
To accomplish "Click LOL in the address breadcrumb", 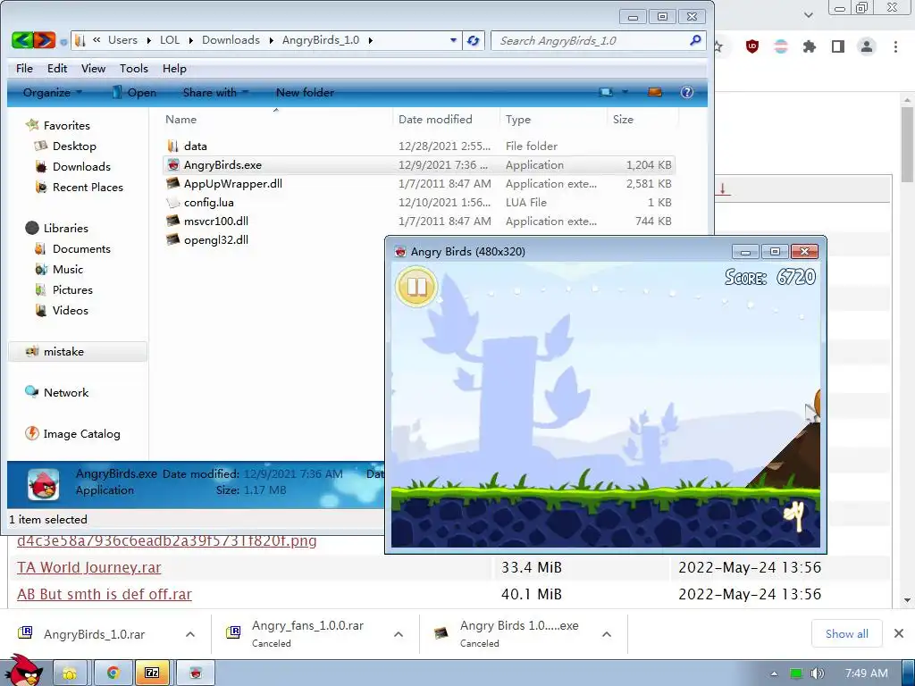I will 170,40.
